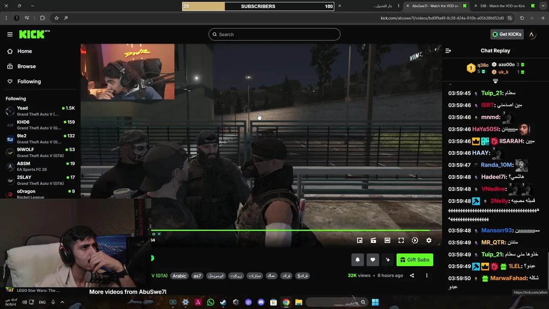Click the Get KICKs button
The image size is (549, 309).
point(507,34)
